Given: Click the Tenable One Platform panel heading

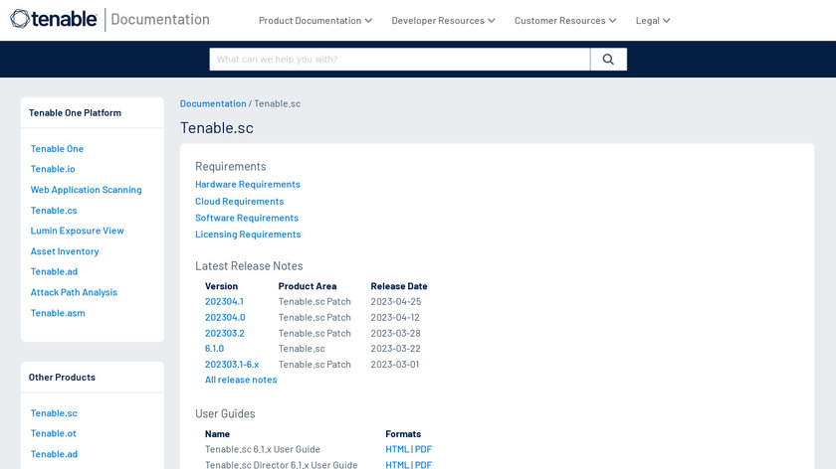Looking at the screenshot, I should pos(76,113).
